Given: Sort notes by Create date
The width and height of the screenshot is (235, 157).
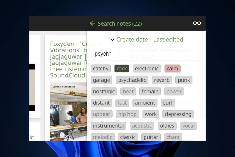Looking at the screenshot, I should [132, 39].
